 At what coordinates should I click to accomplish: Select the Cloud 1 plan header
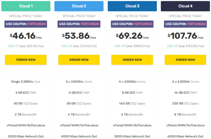click(x=26, y=6)
